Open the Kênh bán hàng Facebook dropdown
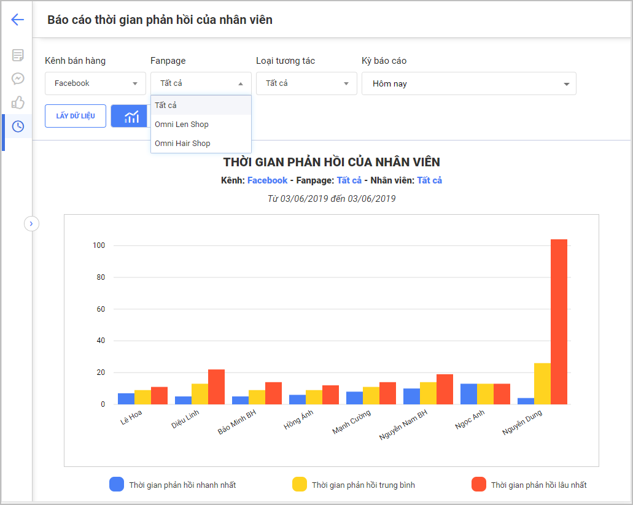Image resolution: width=633 pixels, height=505 pixels. 95,83
